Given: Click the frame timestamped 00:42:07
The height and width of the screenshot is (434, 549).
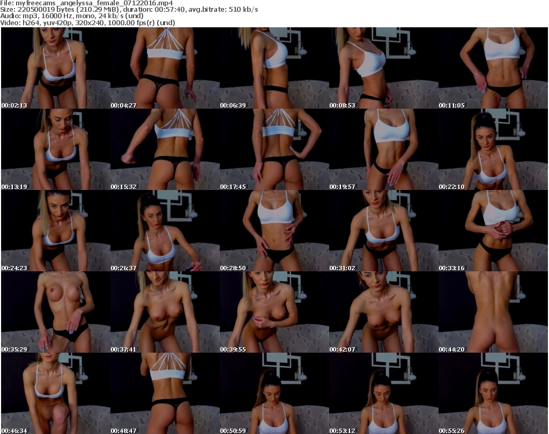Looking at the screenshot, I should point(384,312).
